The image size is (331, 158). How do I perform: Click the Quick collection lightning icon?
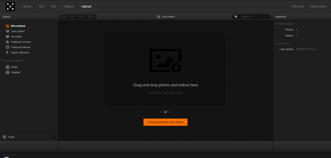7,53
